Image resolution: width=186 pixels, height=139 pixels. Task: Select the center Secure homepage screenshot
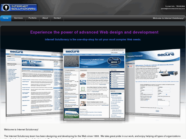tap(94, 85)
